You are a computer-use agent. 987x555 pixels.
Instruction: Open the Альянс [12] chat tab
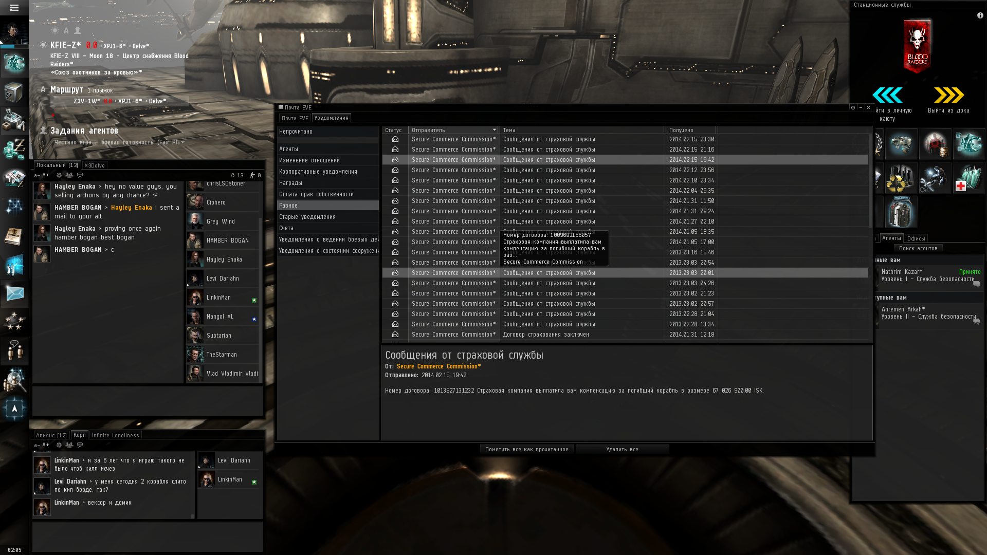(51, 435)
